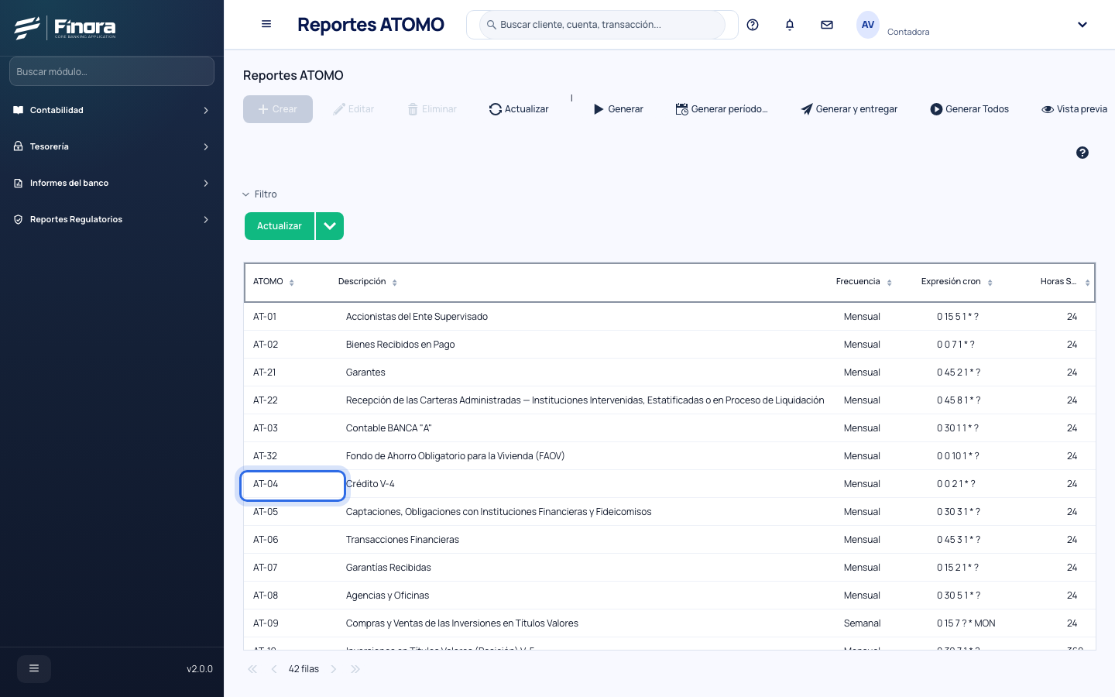
Task: Select the AT-01 cell
Action: click(x=292, y=317)
